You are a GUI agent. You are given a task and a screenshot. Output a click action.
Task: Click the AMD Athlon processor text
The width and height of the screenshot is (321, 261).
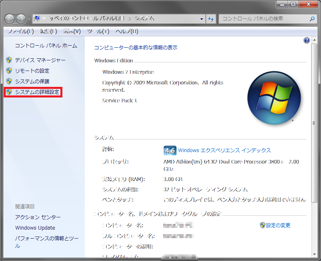point(231,166)
